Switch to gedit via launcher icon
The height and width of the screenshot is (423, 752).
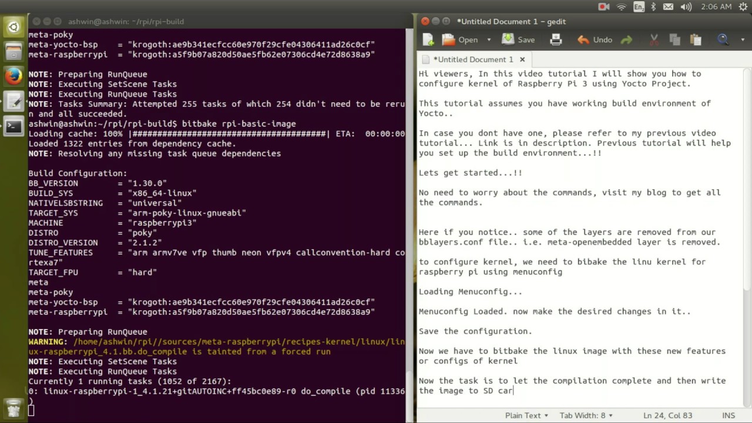(14, 101)
